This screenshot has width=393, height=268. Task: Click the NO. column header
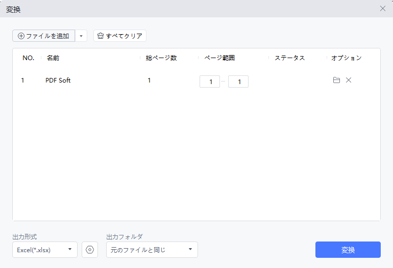(x=28, y=58)
